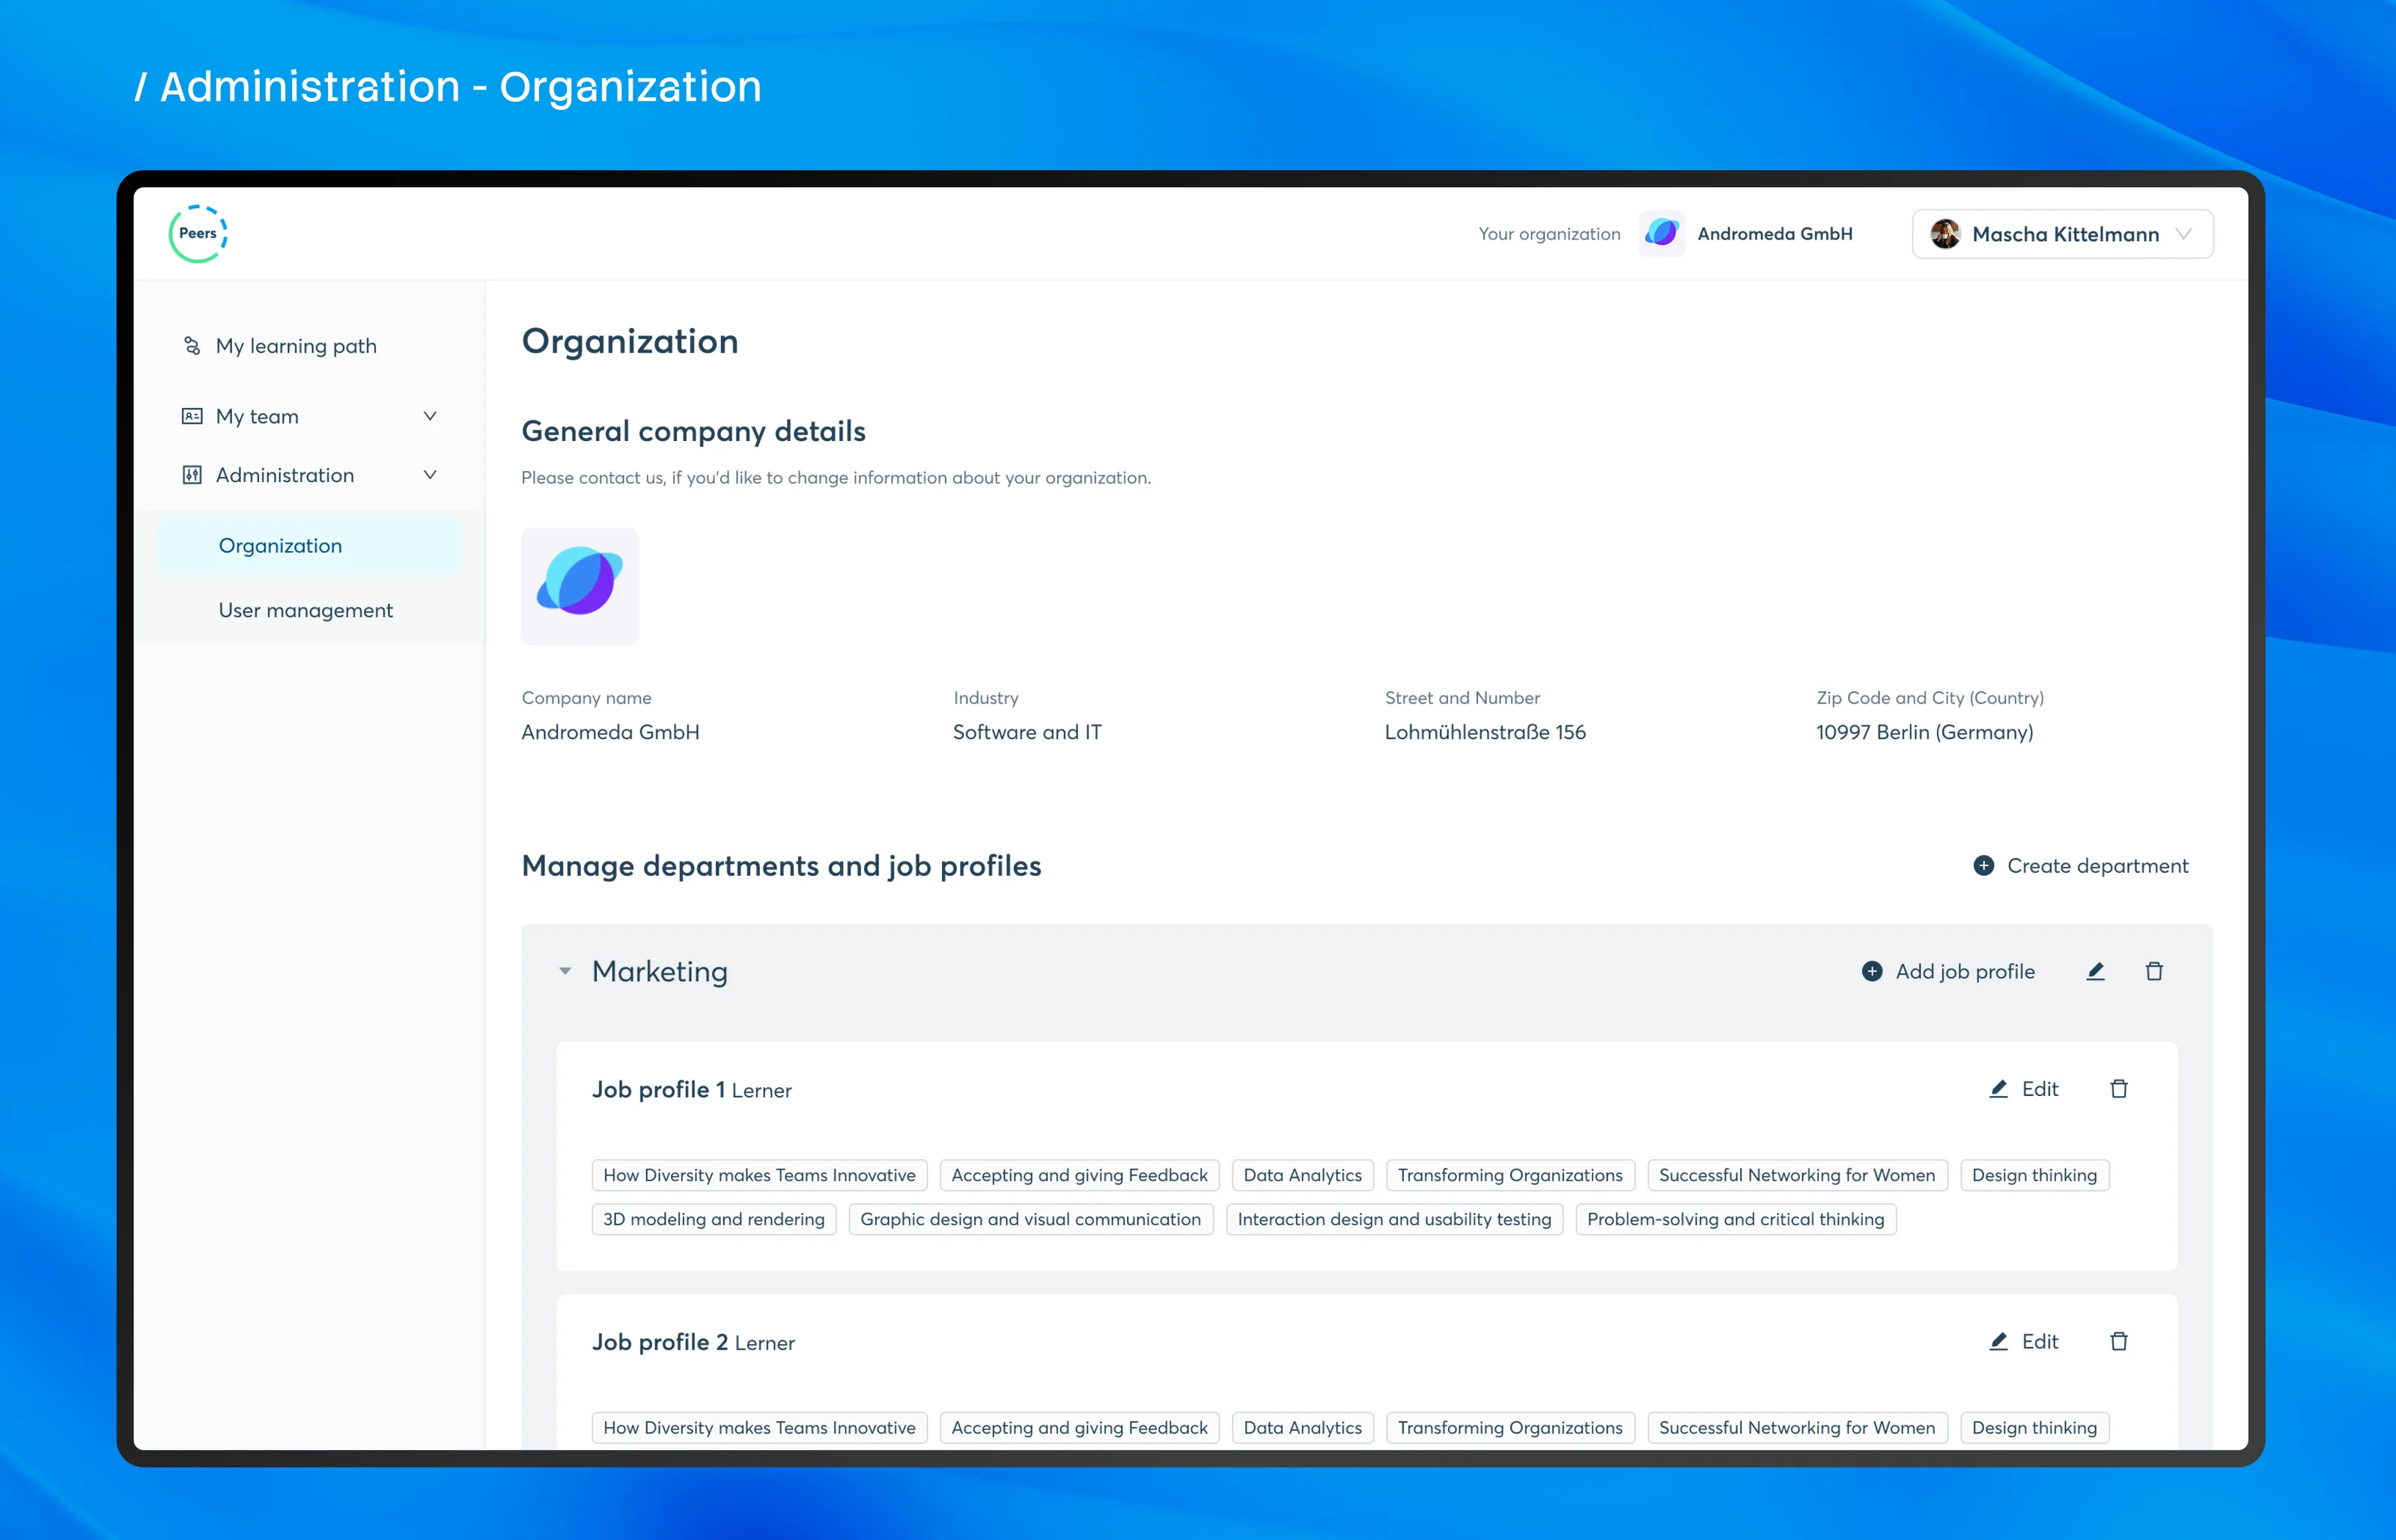
Task: Click Job profile 2 Transforming Organizations tag
Action: (1510, 1429)
